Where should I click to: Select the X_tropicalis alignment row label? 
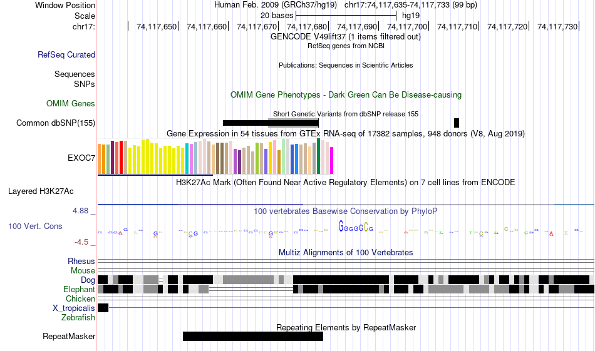point(74,308)
